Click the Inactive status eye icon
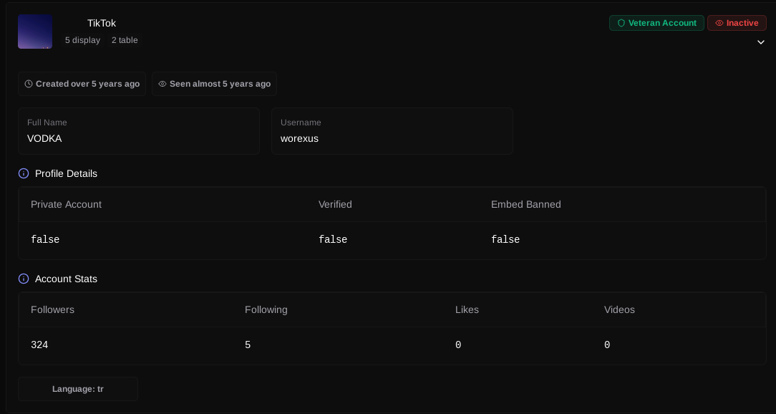Image resolution: width=776 pixels, height=414 pixels. [719, 23]
